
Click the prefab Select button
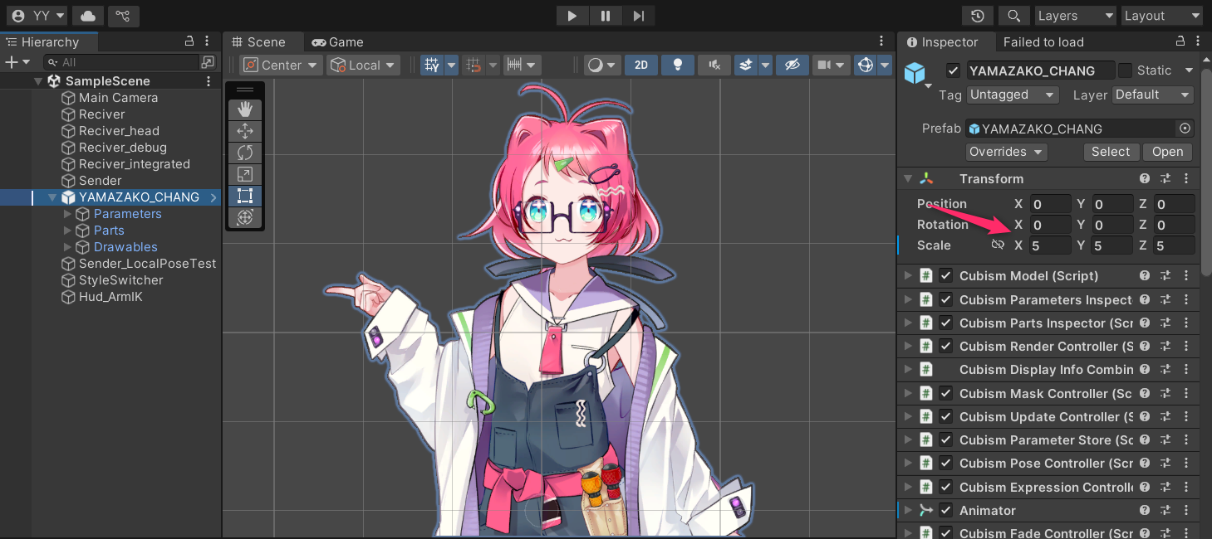[1111, 152]
